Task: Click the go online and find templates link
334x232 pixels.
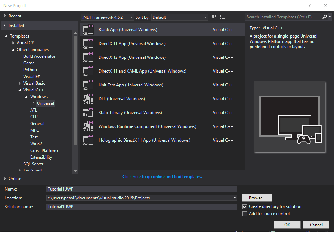Action: tap(162, 177)
